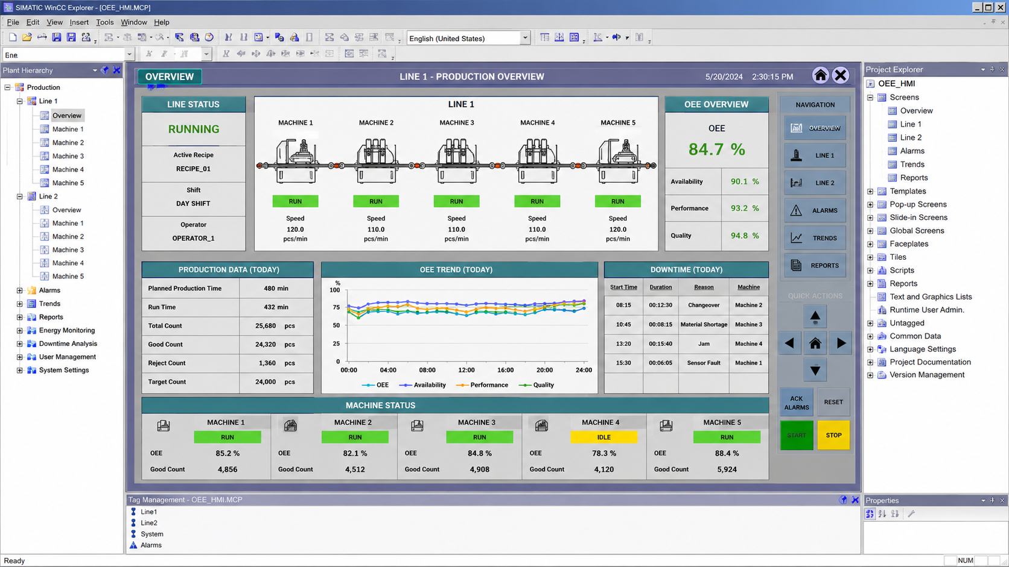
Task: Open the ALARMS navigation button
Action: [x=815, y=210]
